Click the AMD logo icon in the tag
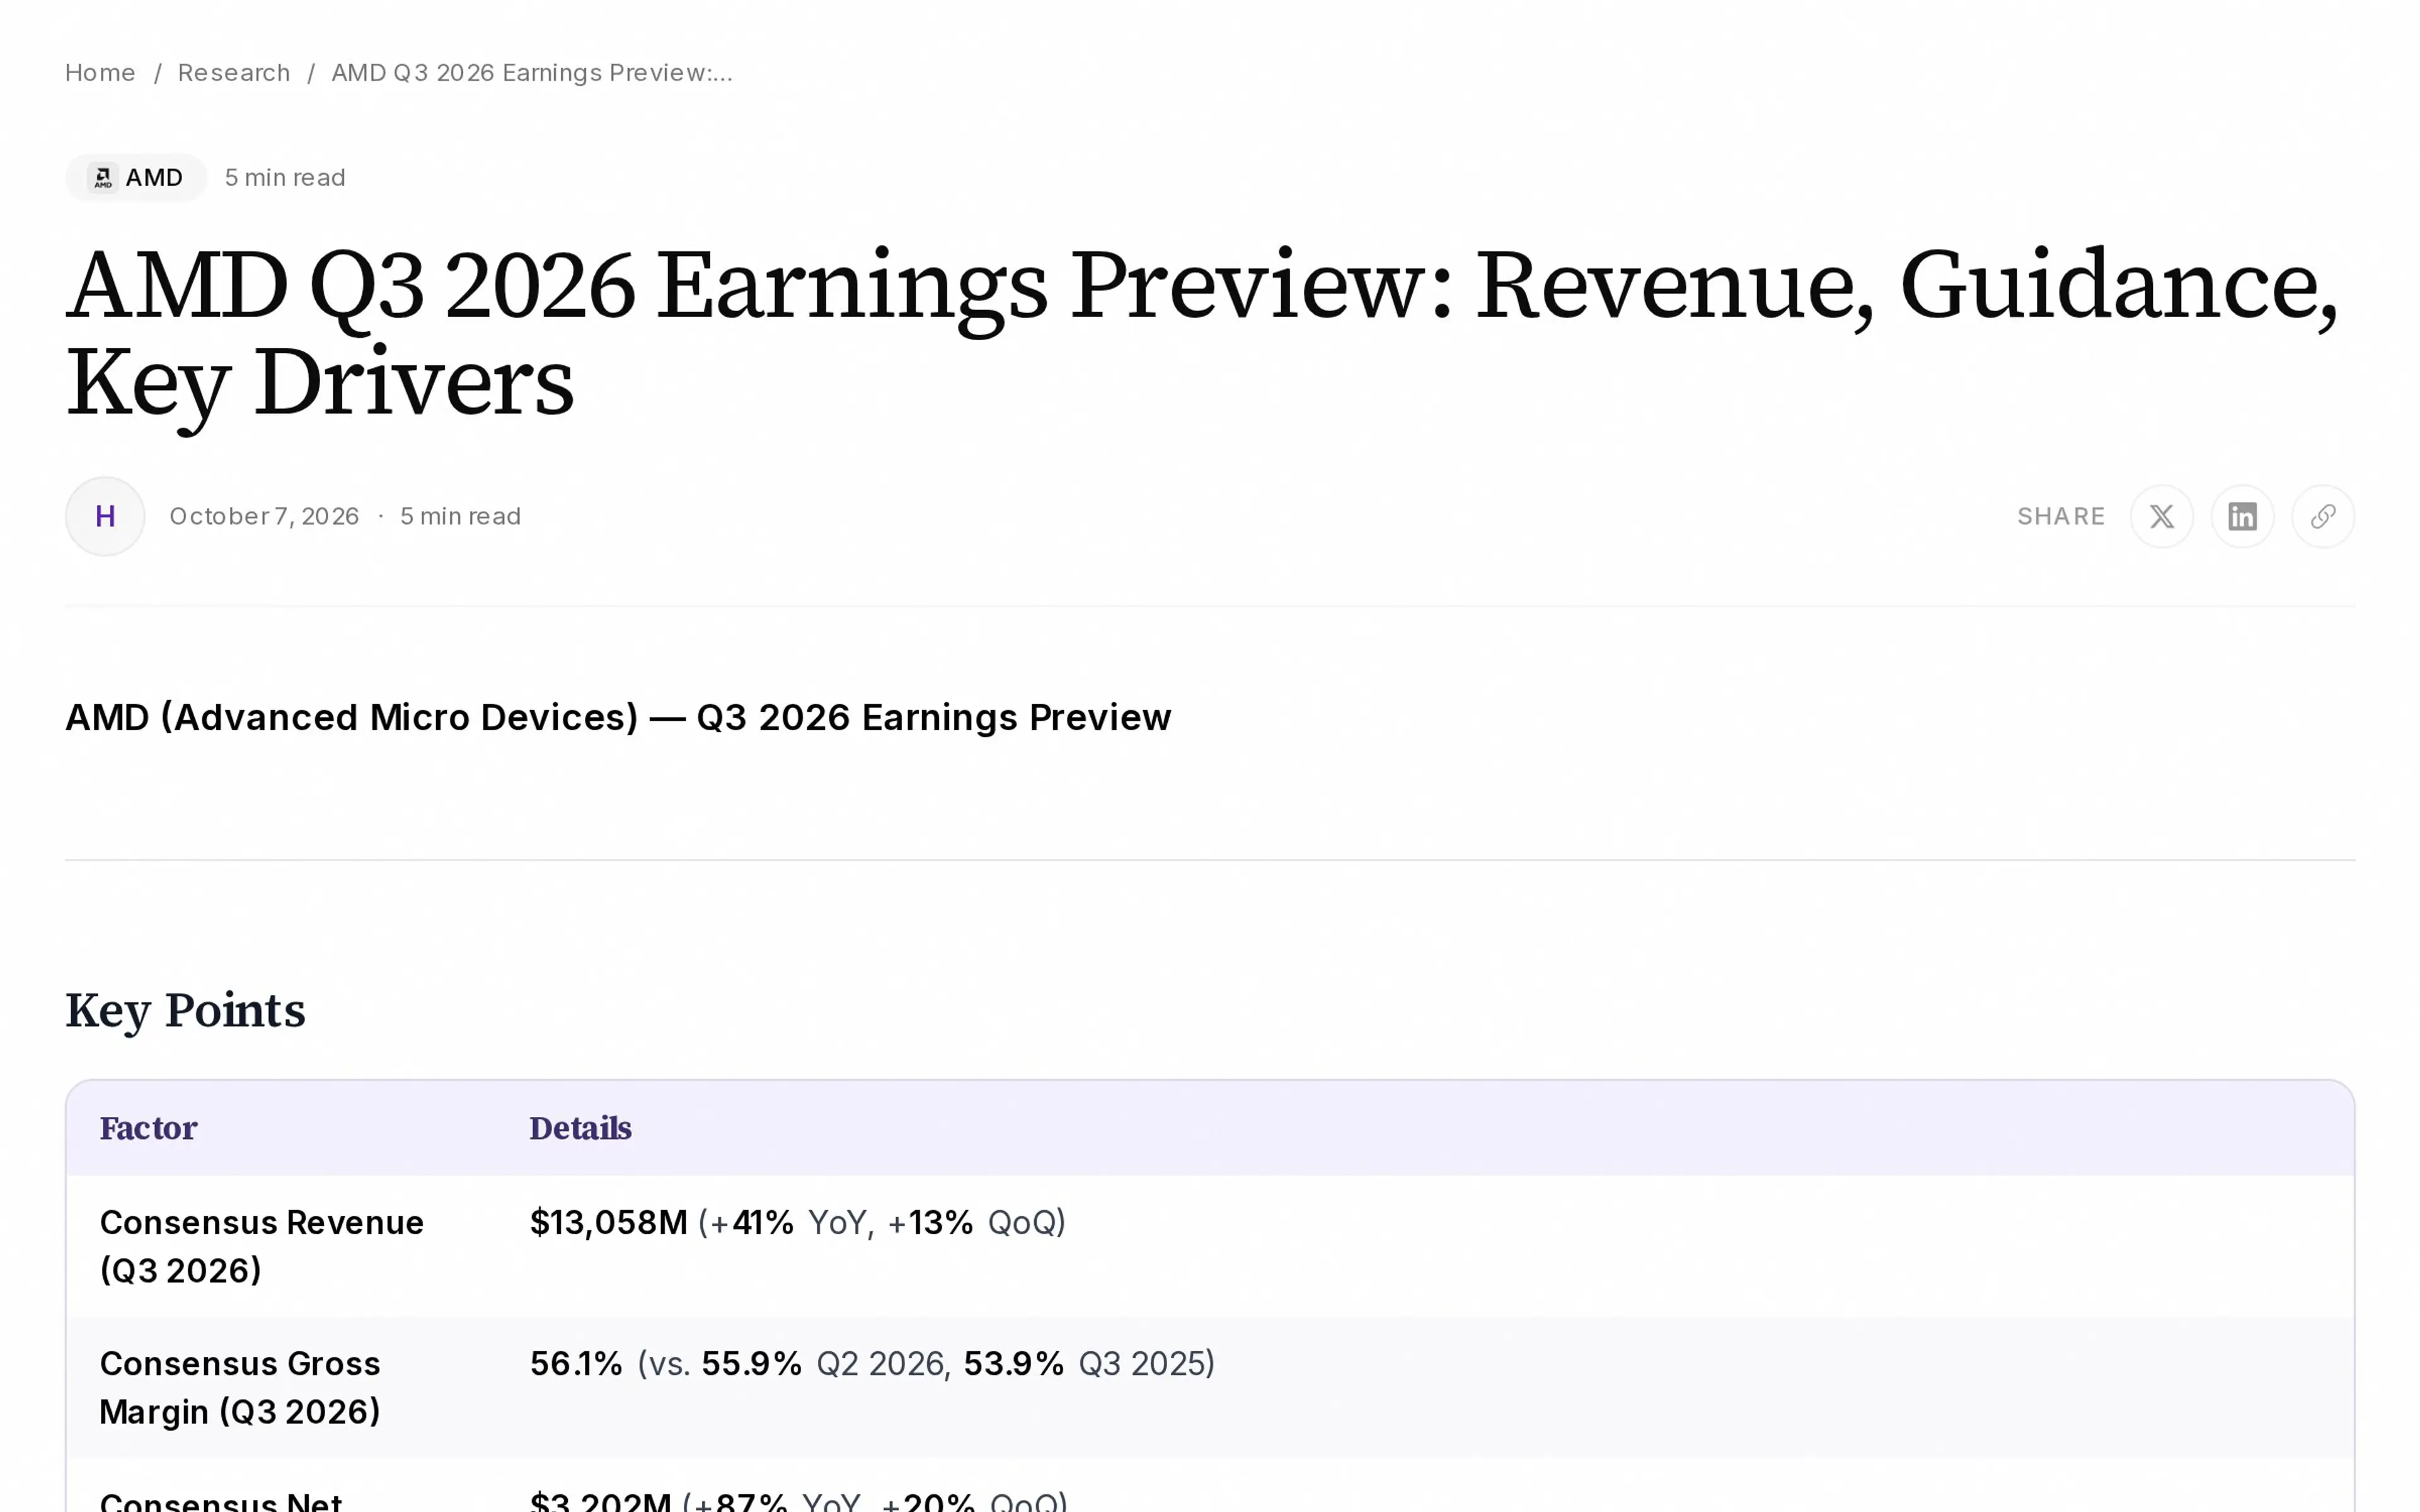Viewport: 2420px width, 1512px height. click(x=103, y=177)
